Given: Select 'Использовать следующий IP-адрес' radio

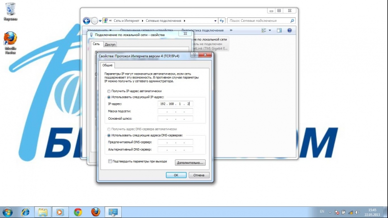Looking at the screenshot, I should point(109,97).
